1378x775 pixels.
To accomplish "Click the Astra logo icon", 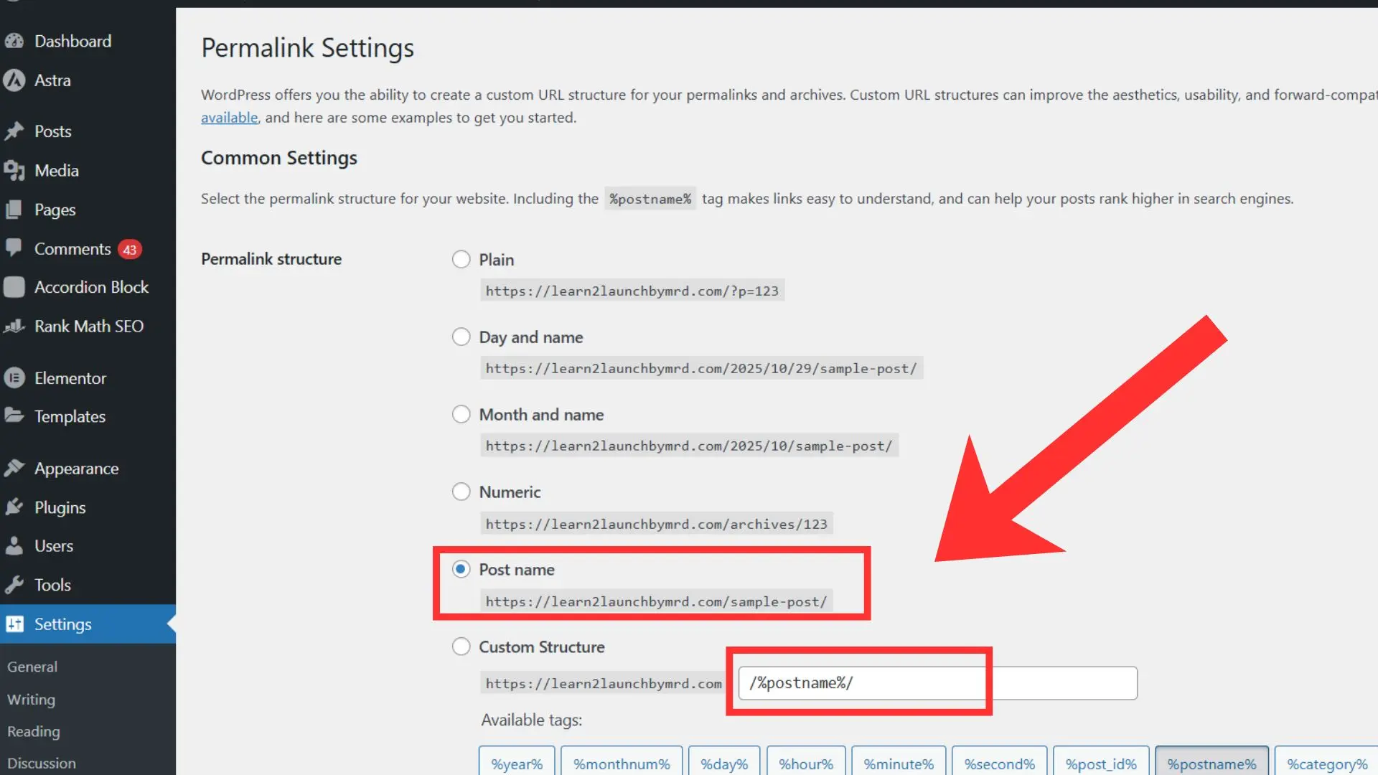I will [14, 80].
